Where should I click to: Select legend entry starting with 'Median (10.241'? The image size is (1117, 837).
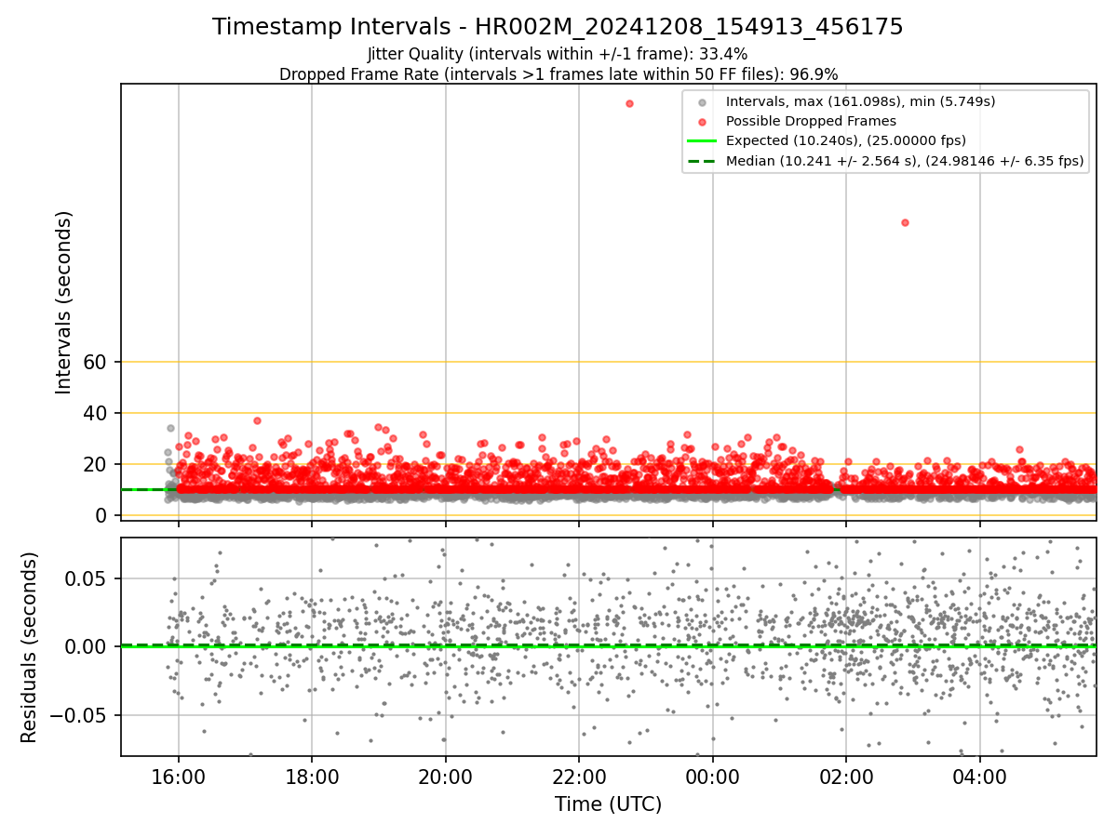[x=905, y=161]
